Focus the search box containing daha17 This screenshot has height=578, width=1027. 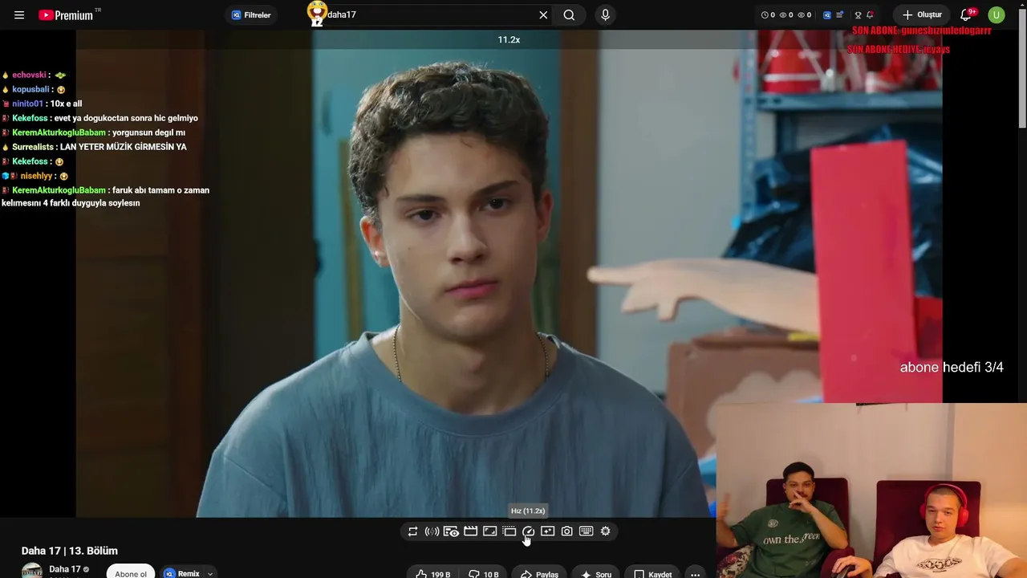click(429, 15)
